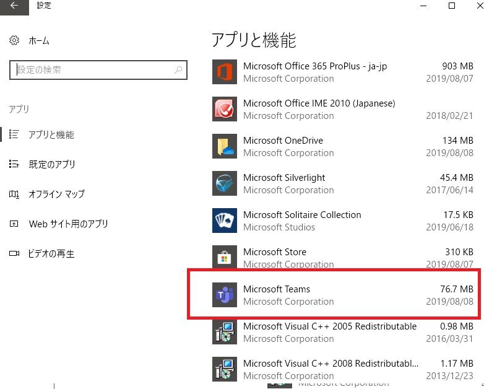484x389 pixels.
Task: Open ホーム settings page
Action: [x=39, y=40]
